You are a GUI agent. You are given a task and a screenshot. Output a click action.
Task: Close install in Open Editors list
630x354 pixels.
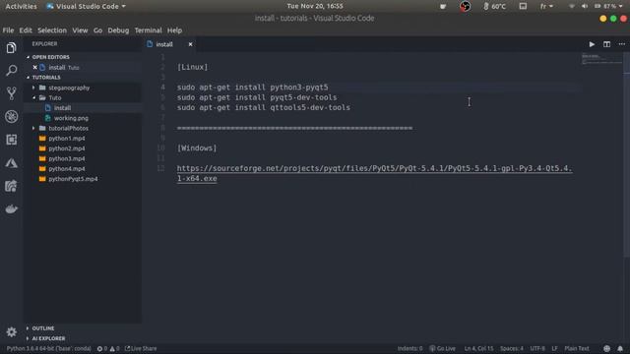point(35,68)
